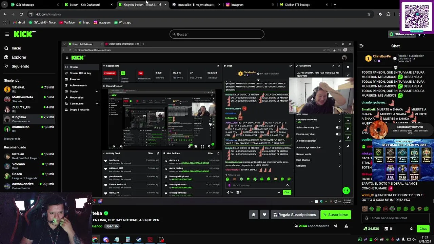434x244 pixels.
Task: Expand following list with Mostrar más
Action: pyautogui.click(x=12, y=139)
